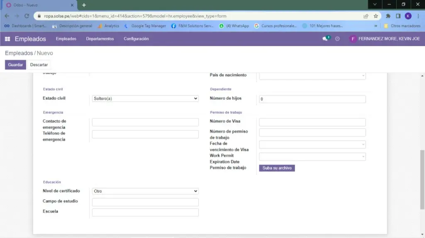The width and height of the screenshot is (425, 238).
Task: Click Suba su archivo upload button
Action: tap(277, 168)
